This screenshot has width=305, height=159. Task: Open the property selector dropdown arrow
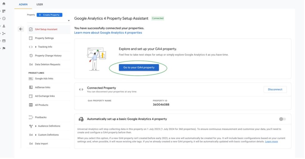coord(69,21)
